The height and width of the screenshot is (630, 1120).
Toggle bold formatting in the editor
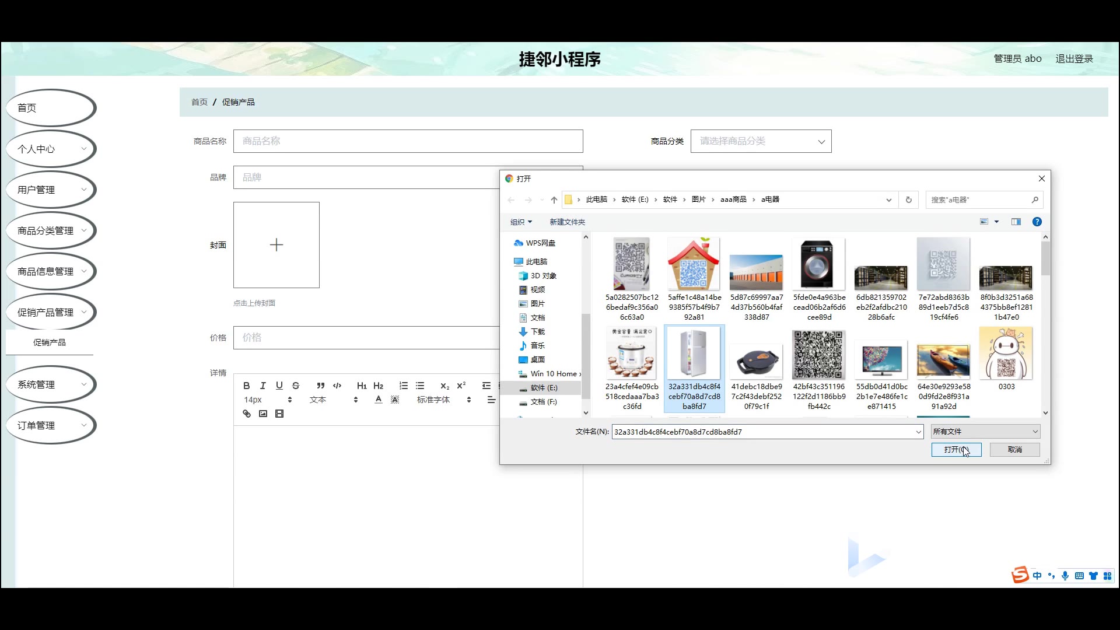[246, 386]
